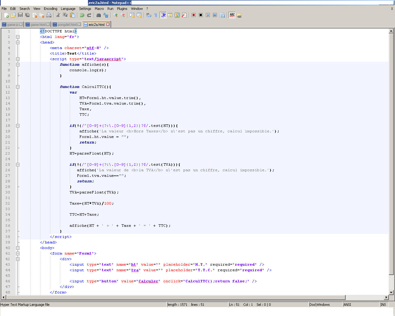Redo using the Redo toolbar arrow

click(x=89, y=15)
